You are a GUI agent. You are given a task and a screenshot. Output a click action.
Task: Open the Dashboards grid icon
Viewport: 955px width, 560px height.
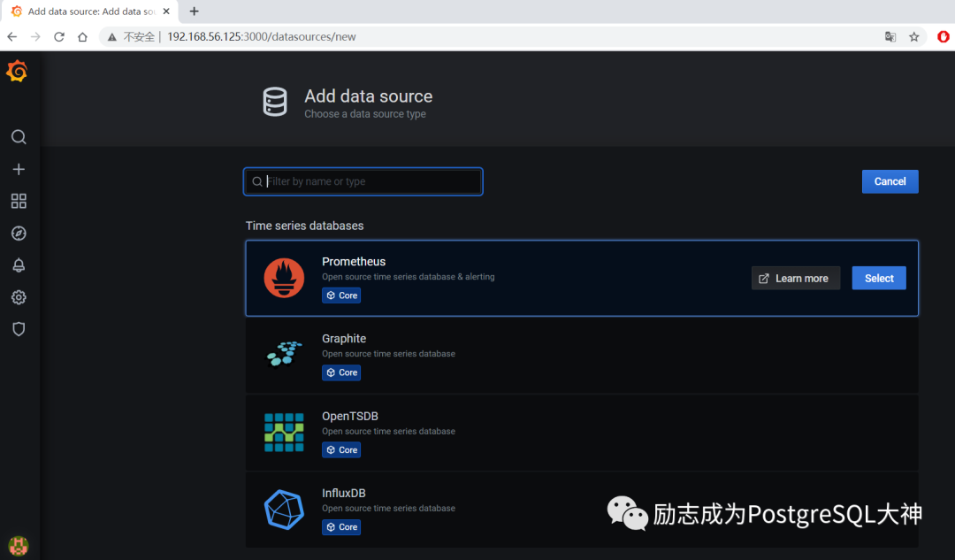click(x=19, y=201)
